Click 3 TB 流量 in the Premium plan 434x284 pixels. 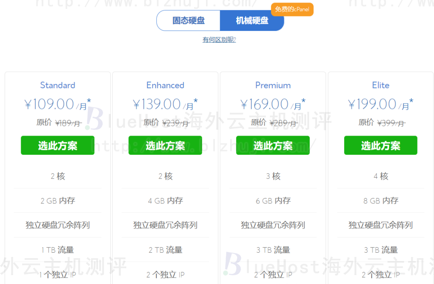[x=273, y=250]
